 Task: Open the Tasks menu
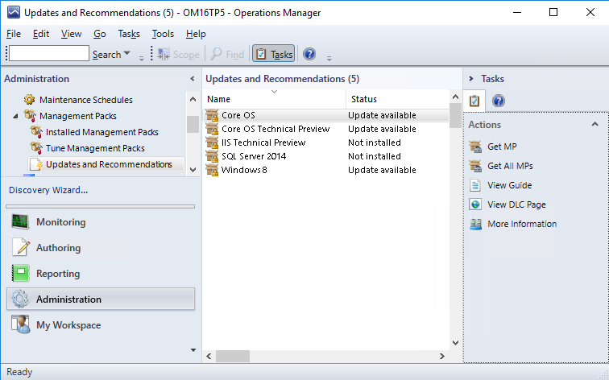129,34
